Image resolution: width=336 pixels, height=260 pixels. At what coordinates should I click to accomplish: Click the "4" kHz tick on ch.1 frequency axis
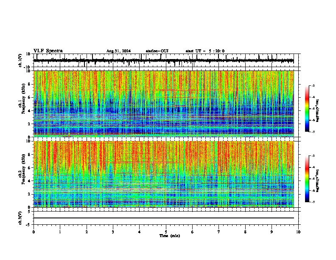(30, 111)
